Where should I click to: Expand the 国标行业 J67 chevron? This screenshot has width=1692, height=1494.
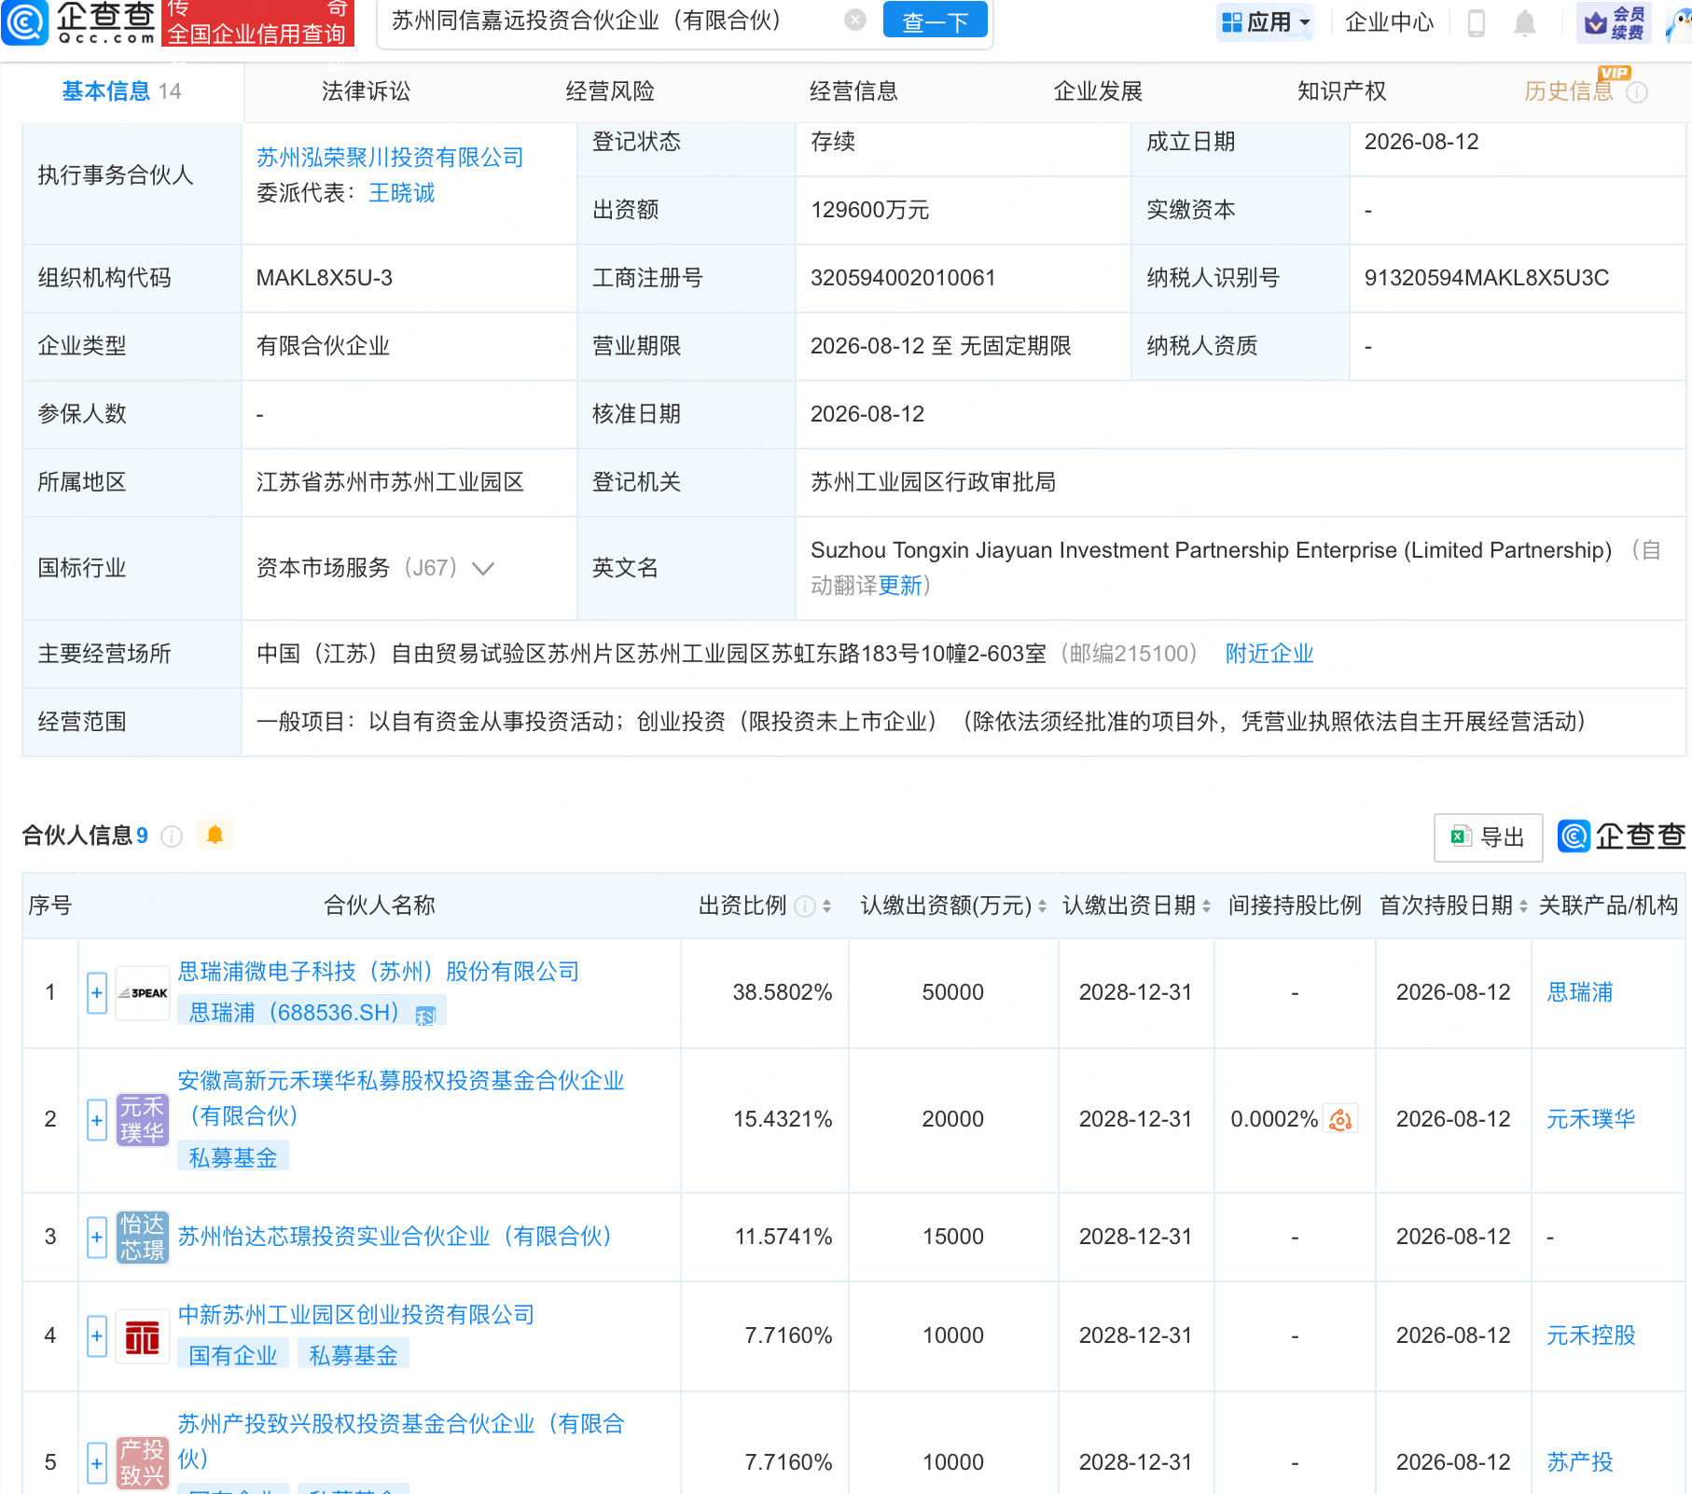[483, 569]
